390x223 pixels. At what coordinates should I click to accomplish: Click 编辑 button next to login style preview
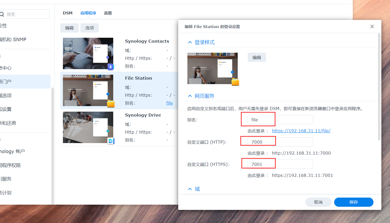click(x=257, y=57)
